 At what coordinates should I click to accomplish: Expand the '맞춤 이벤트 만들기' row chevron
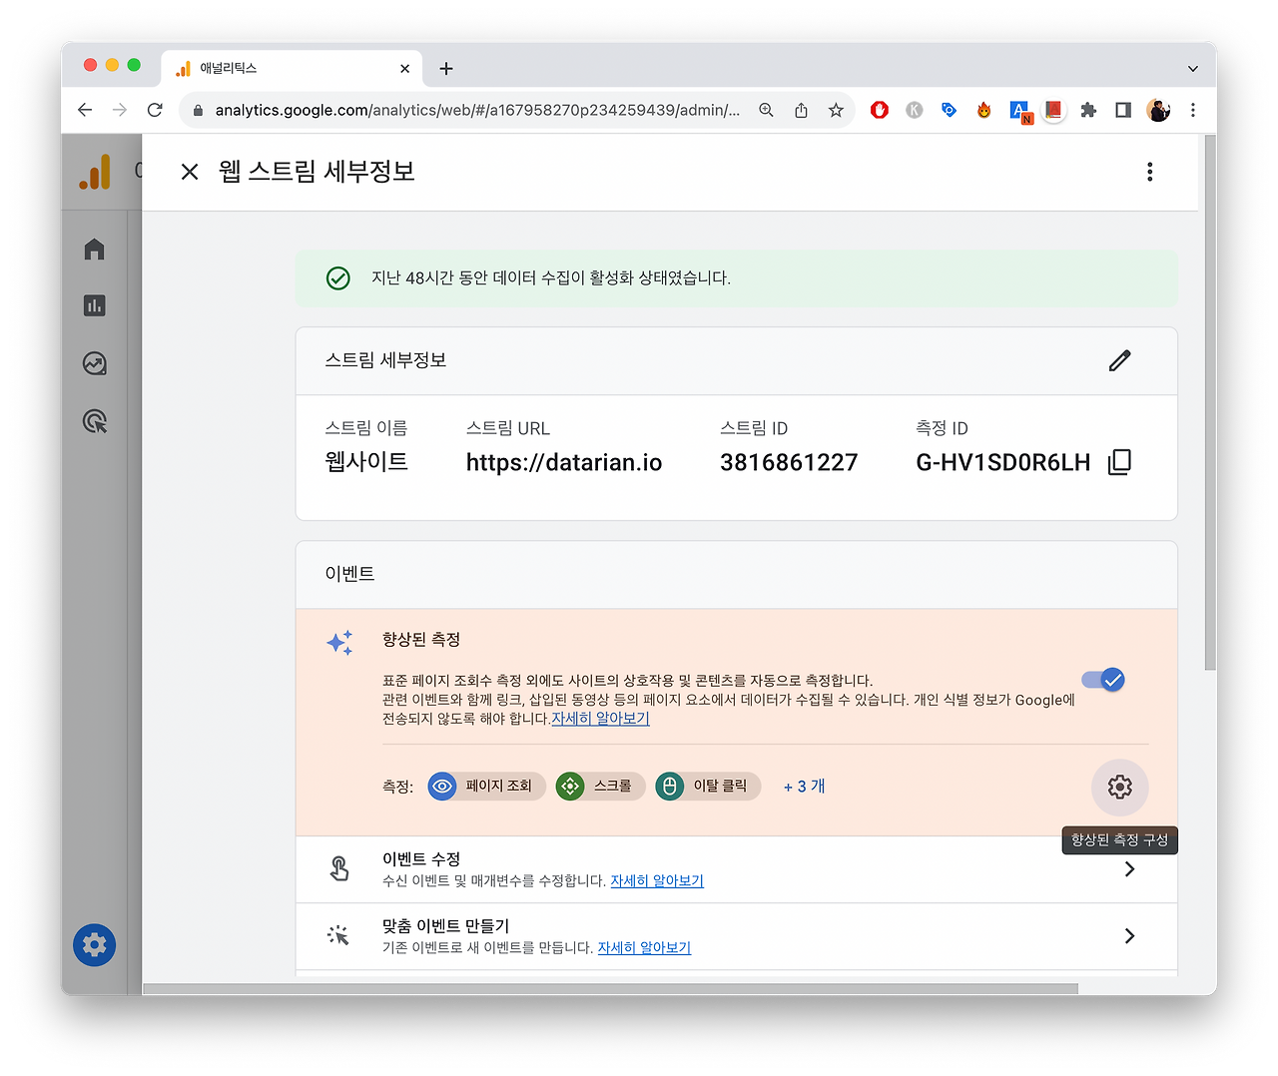(x=1129, y=936)
